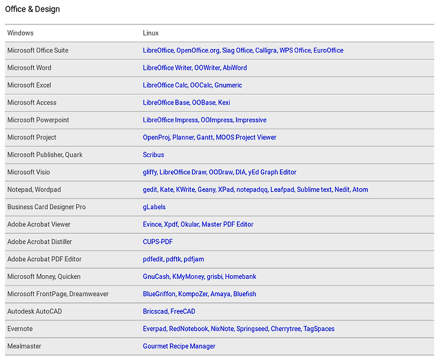Click the RedNotebook link
This screenshot has width=440, height=359.
click(189, 329)
